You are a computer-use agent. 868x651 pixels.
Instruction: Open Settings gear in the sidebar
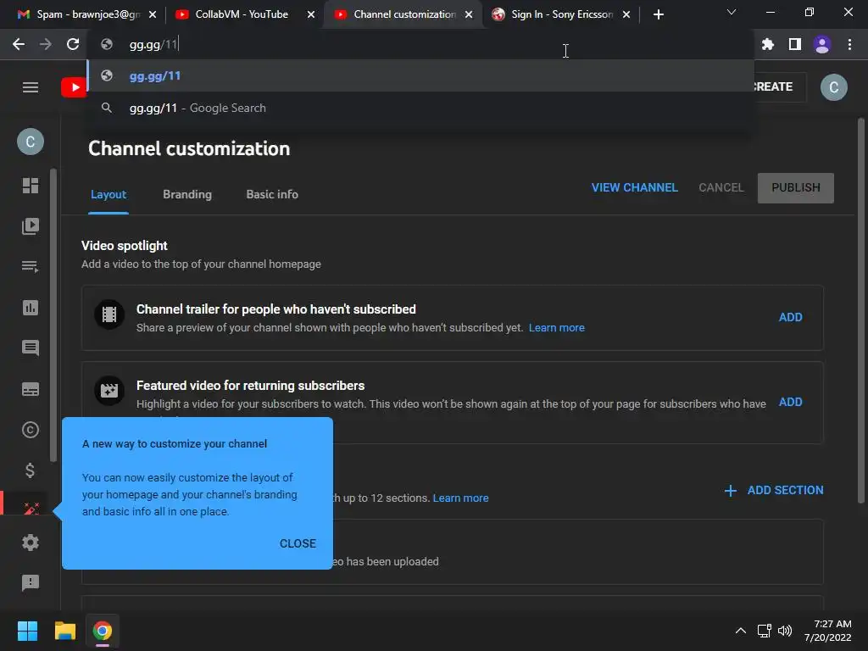click(x=31, y=542)
